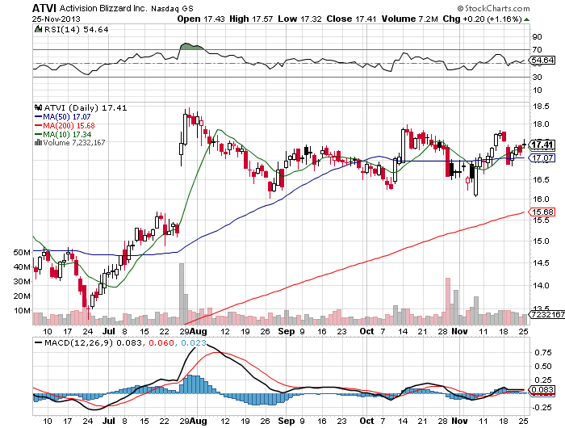This screenshot has width=565, height=428.
Task: Click the blue 0.023 histogram value in MACD legend
Action: tap(194, 342)
